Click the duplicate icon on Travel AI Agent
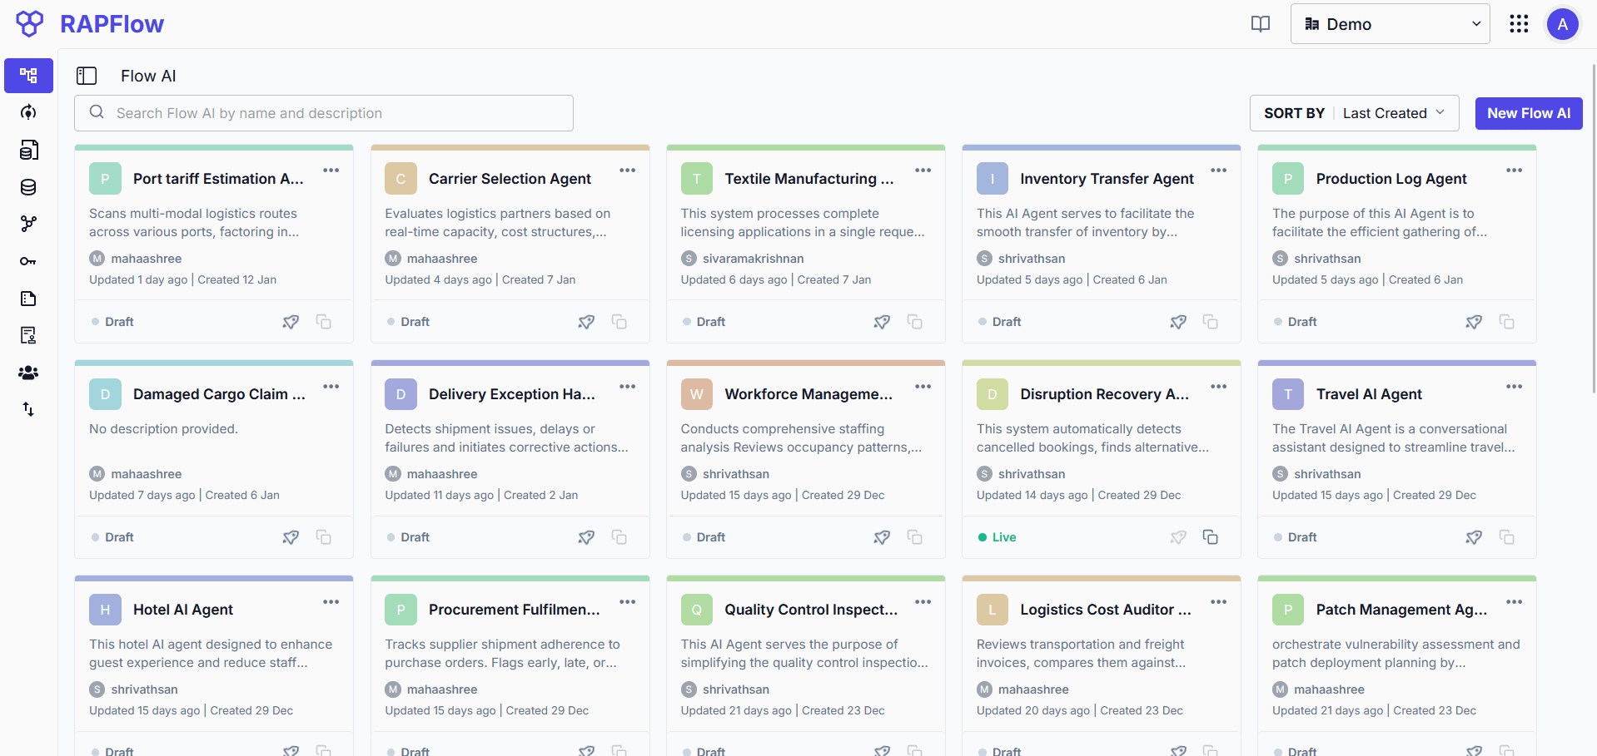This screenshot has width=1597, height=756. coord(1506,537)
